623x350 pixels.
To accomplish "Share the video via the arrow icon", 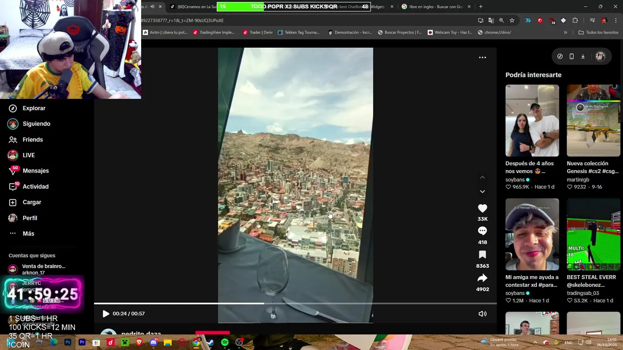I will tap(482, 278).
